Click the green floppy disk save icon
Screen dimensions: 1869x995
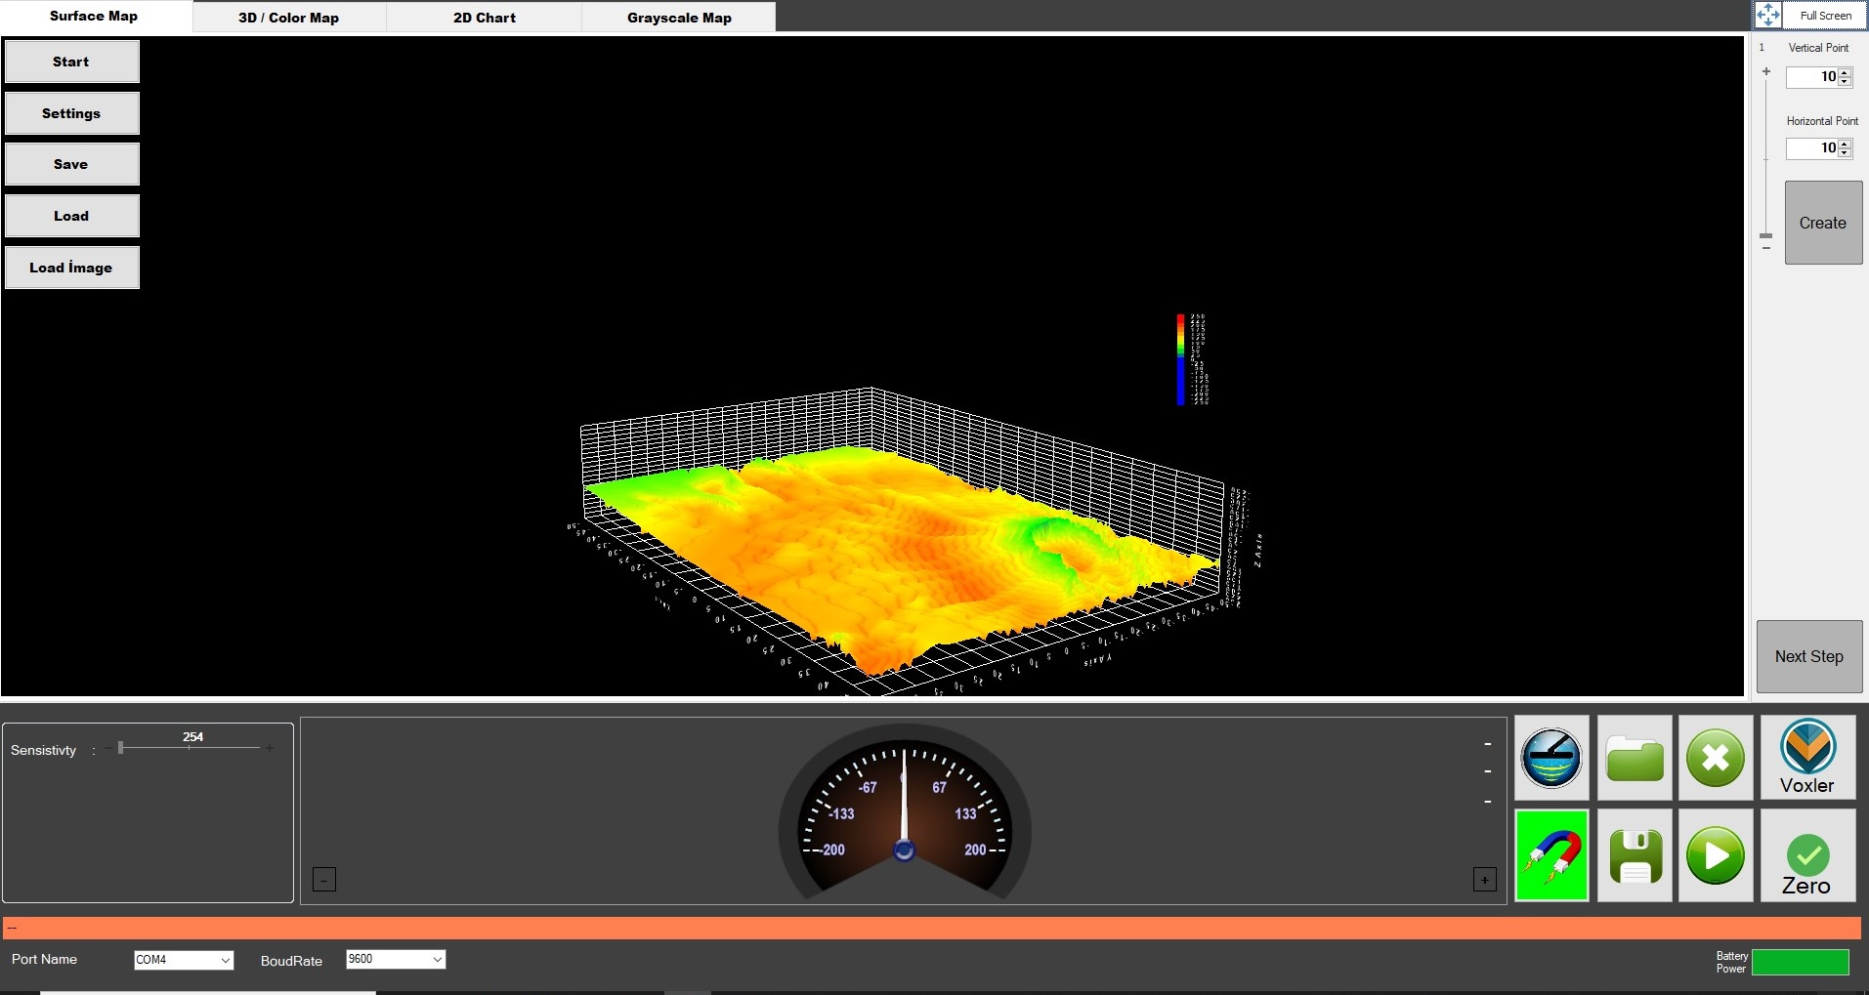coord(1635,855)
